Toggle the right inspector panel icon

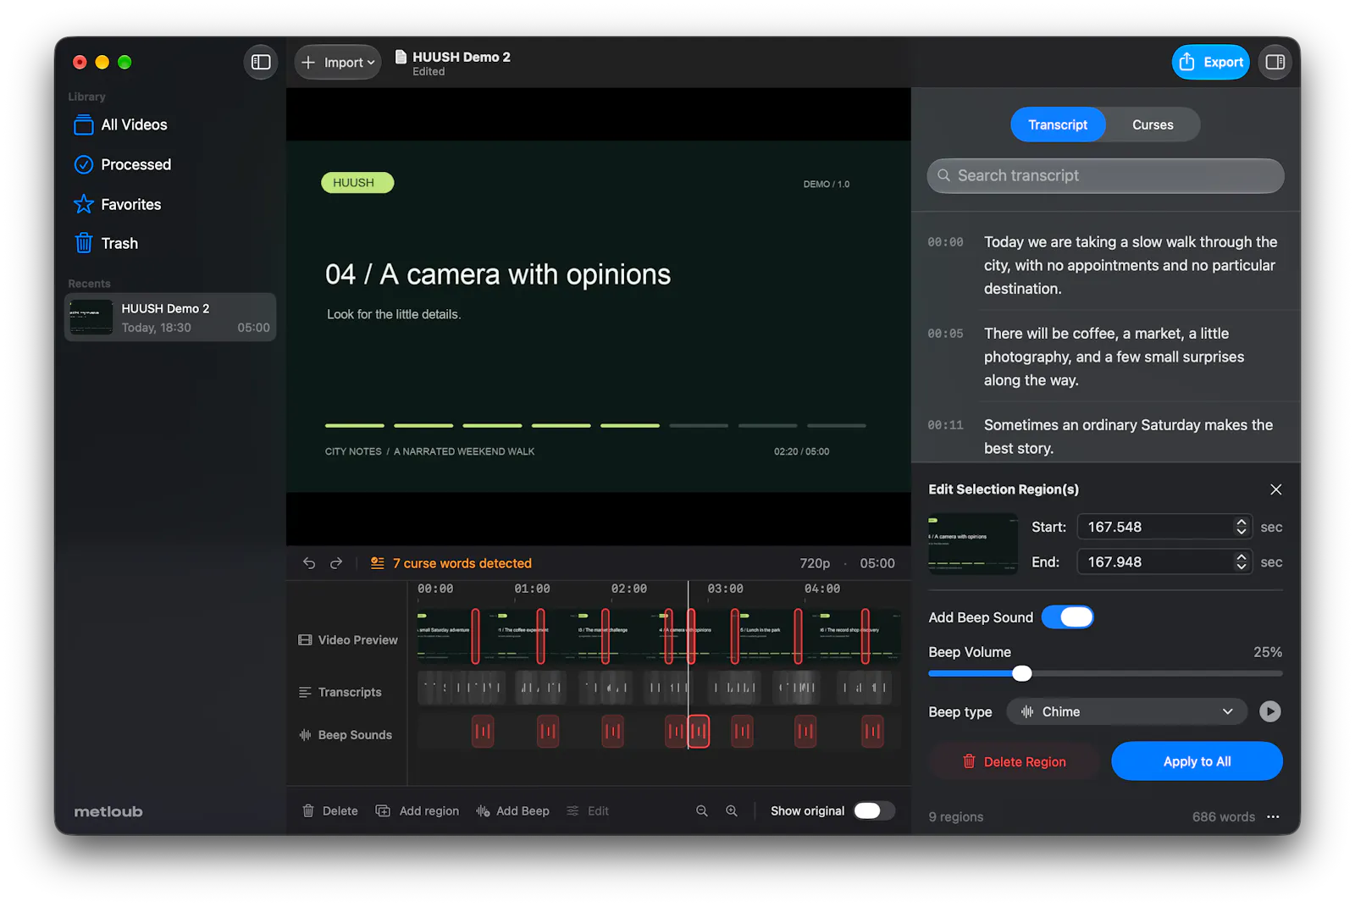coord(1275,62)
